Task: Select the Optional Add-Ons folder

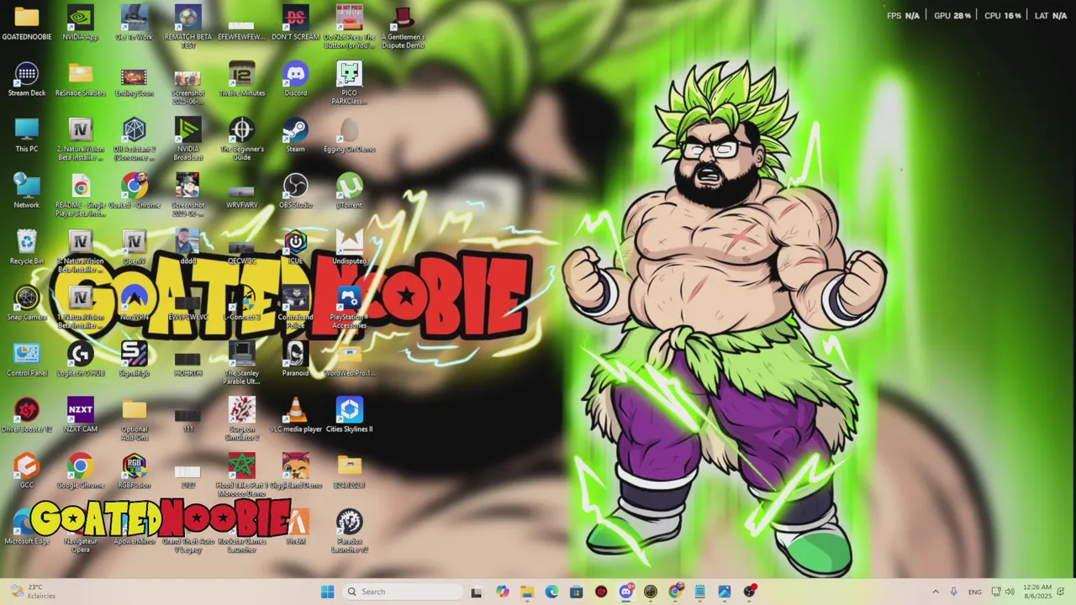Action: click(x=134, y=420)
